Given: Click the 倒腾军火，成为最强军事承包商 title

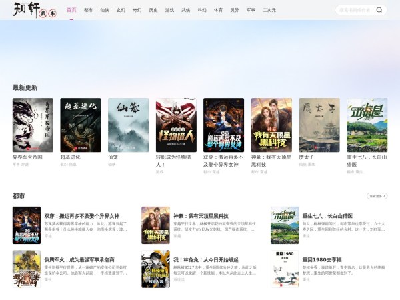Looking at the screenshot, I should (x=79, y=259).
